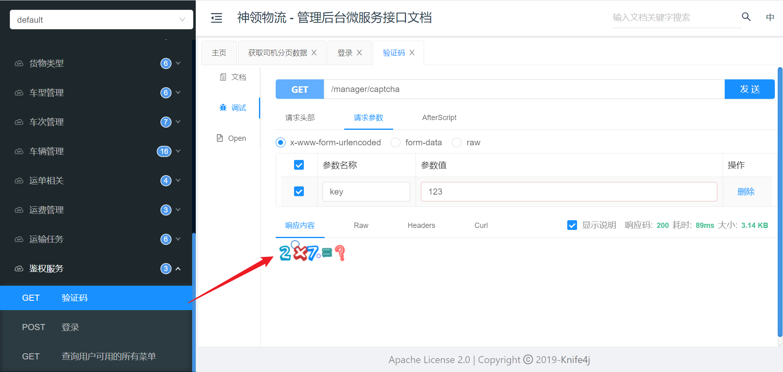The width and height of the screenshot is (783, 372).
Task: Click the cloud icon beside 货物类型
Action: 19,63
